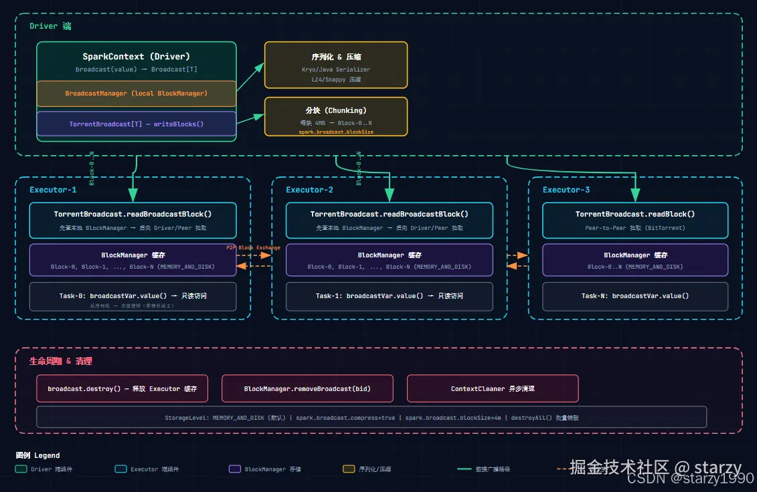757x492 pixels.
Task: Click the Executor-3 section label
Action: (x=566, y=190)
